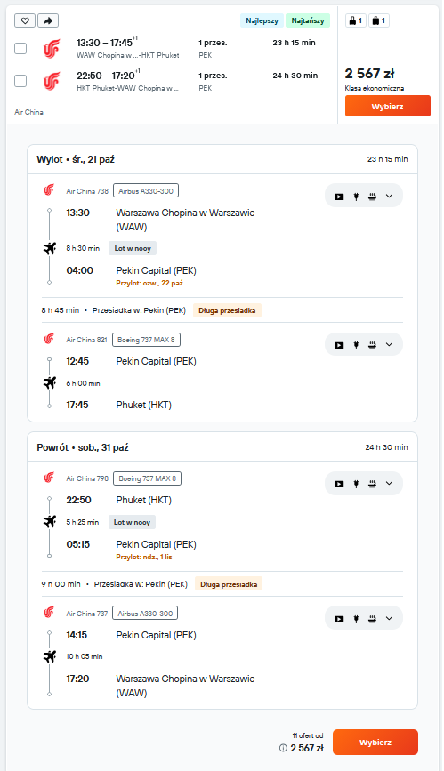This screenshot has height=771, width=444.
Task: Expand amenities chevron for Air China 738
Action: click(389, 197)
